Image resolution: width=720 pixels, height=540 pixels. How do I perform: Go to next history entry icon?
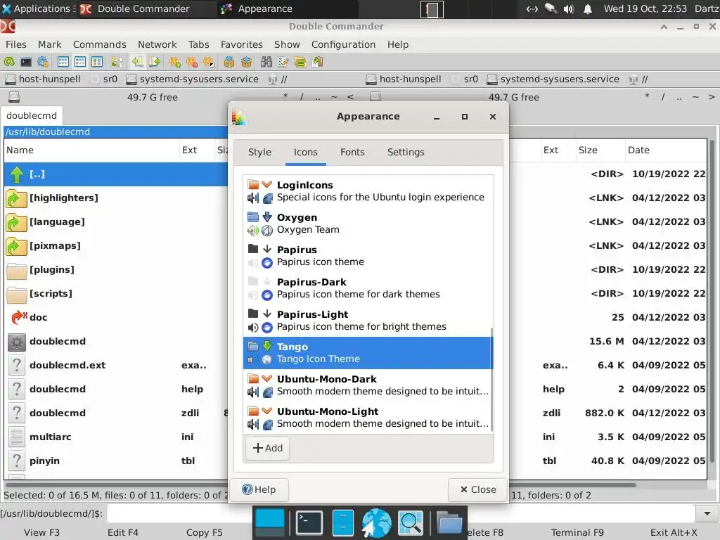(x=155, y=62)
